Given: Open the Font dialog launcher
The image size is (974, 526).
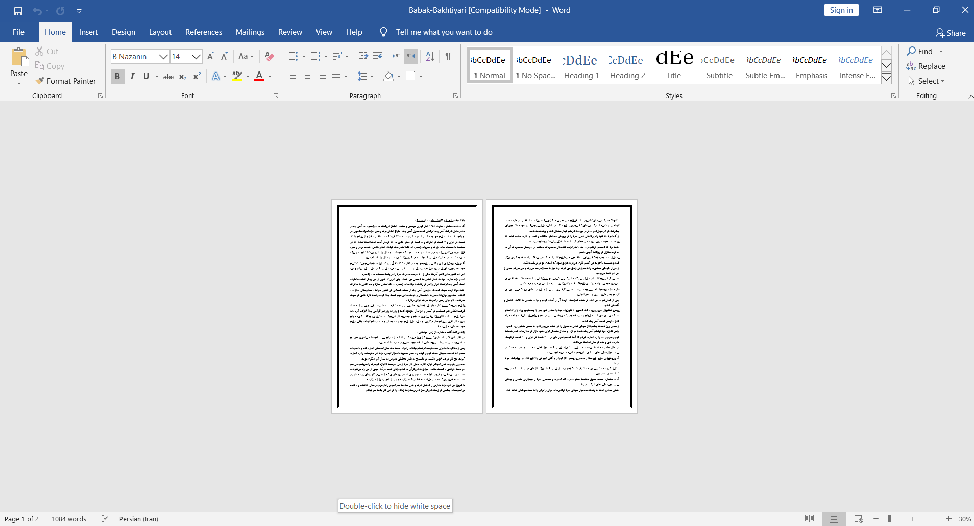Looking at the screenshot, I should point(276,96).
